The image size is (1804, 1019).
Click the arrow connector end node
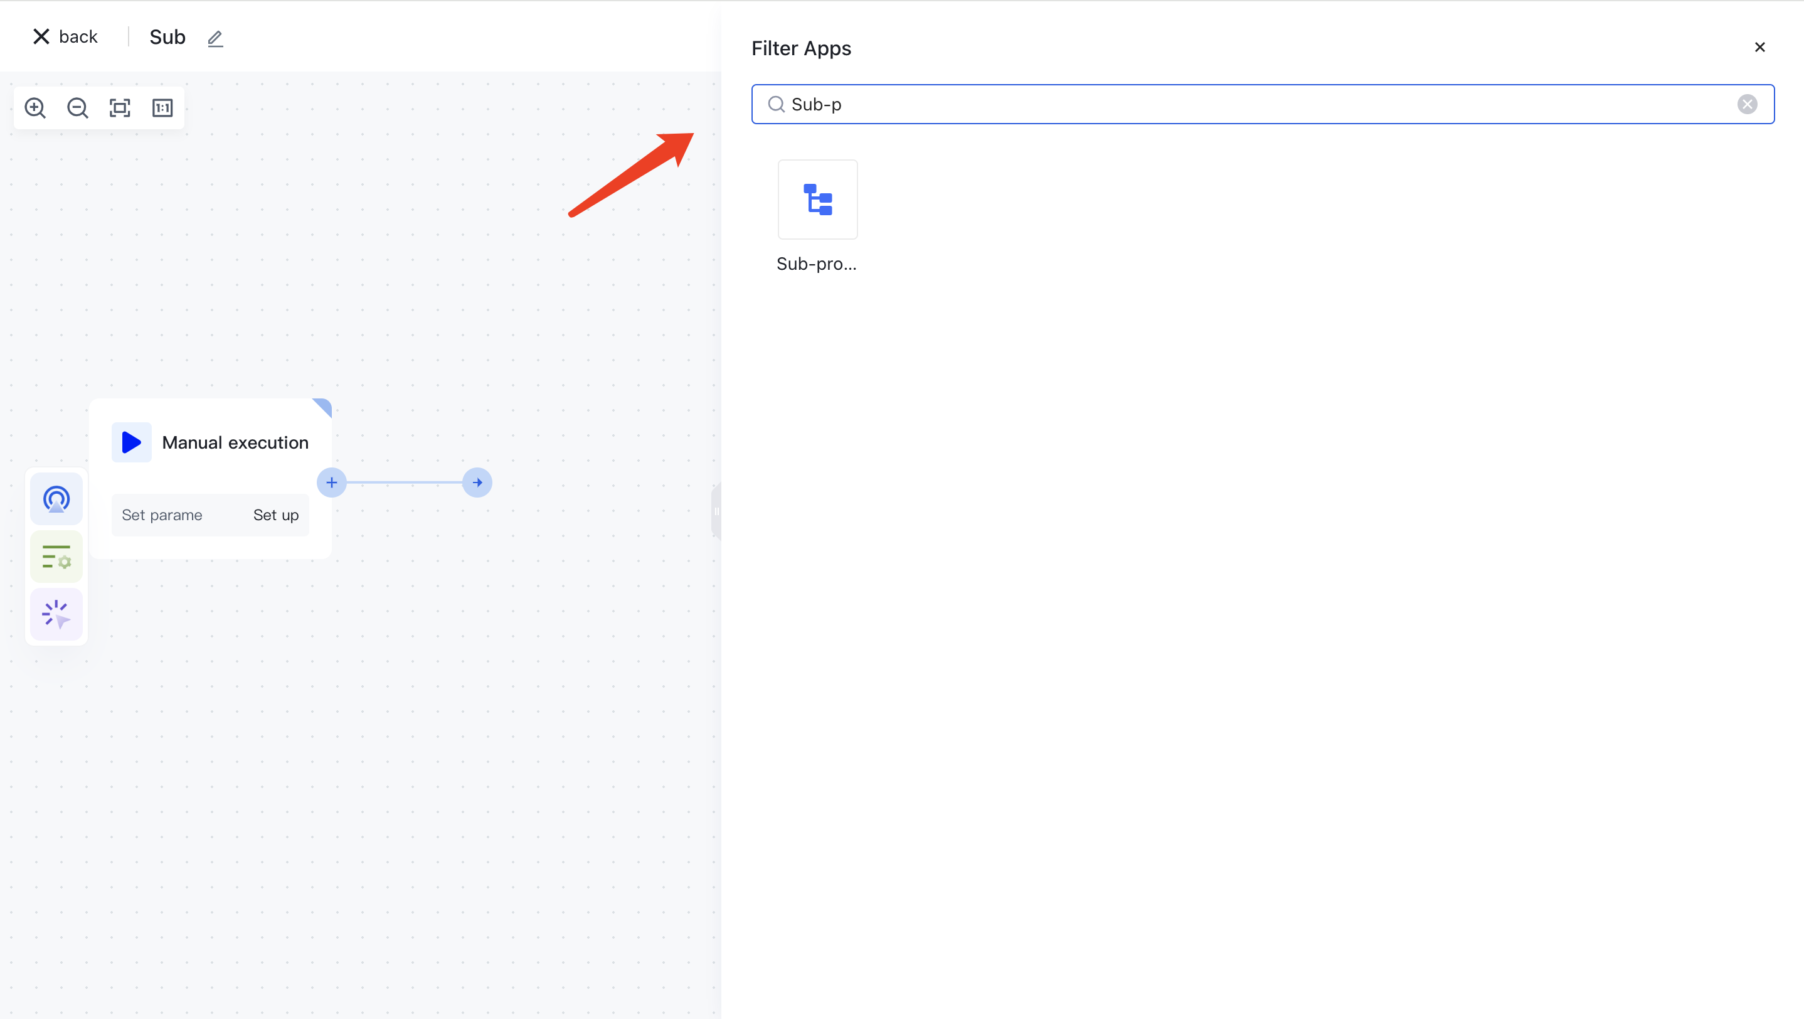coord(477,483)
